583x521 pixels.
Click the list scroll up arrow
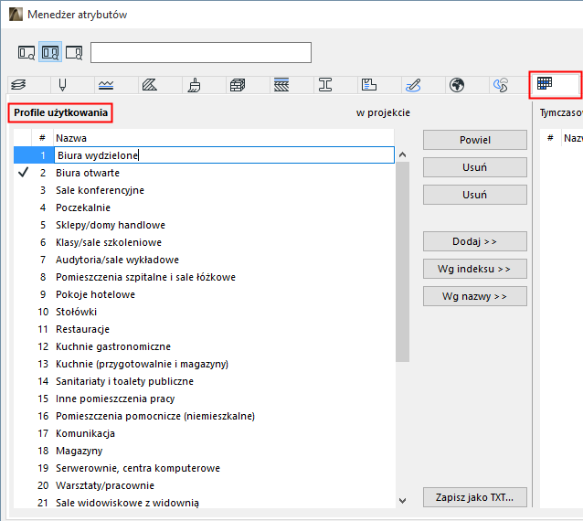(402, 154)
